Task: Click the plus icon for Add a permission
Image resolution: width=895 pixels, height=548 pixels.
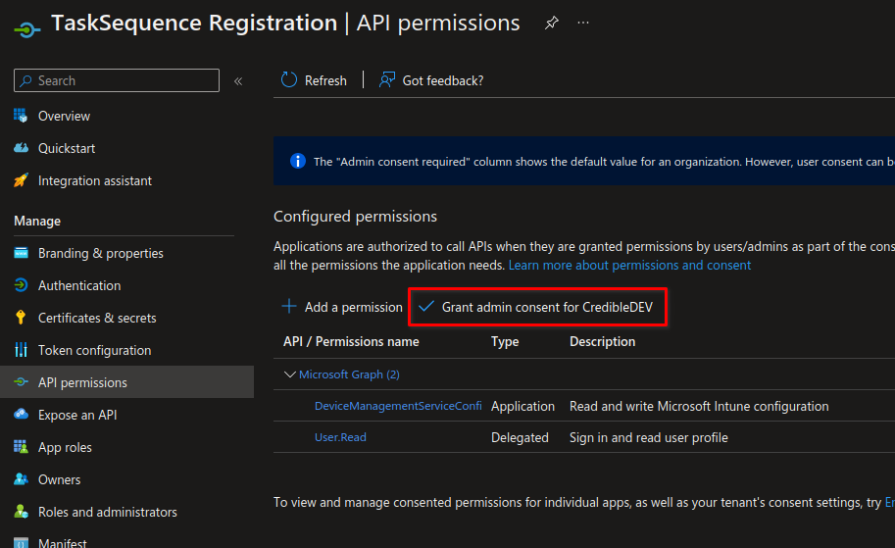Action: click(x=289, y=307)
